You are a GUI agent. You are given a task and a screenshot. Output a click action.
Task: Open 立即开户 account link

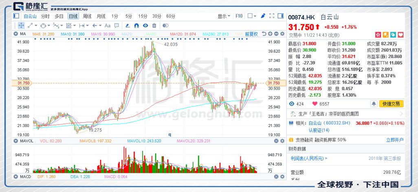pyautogui.click(x=395, y=140)
